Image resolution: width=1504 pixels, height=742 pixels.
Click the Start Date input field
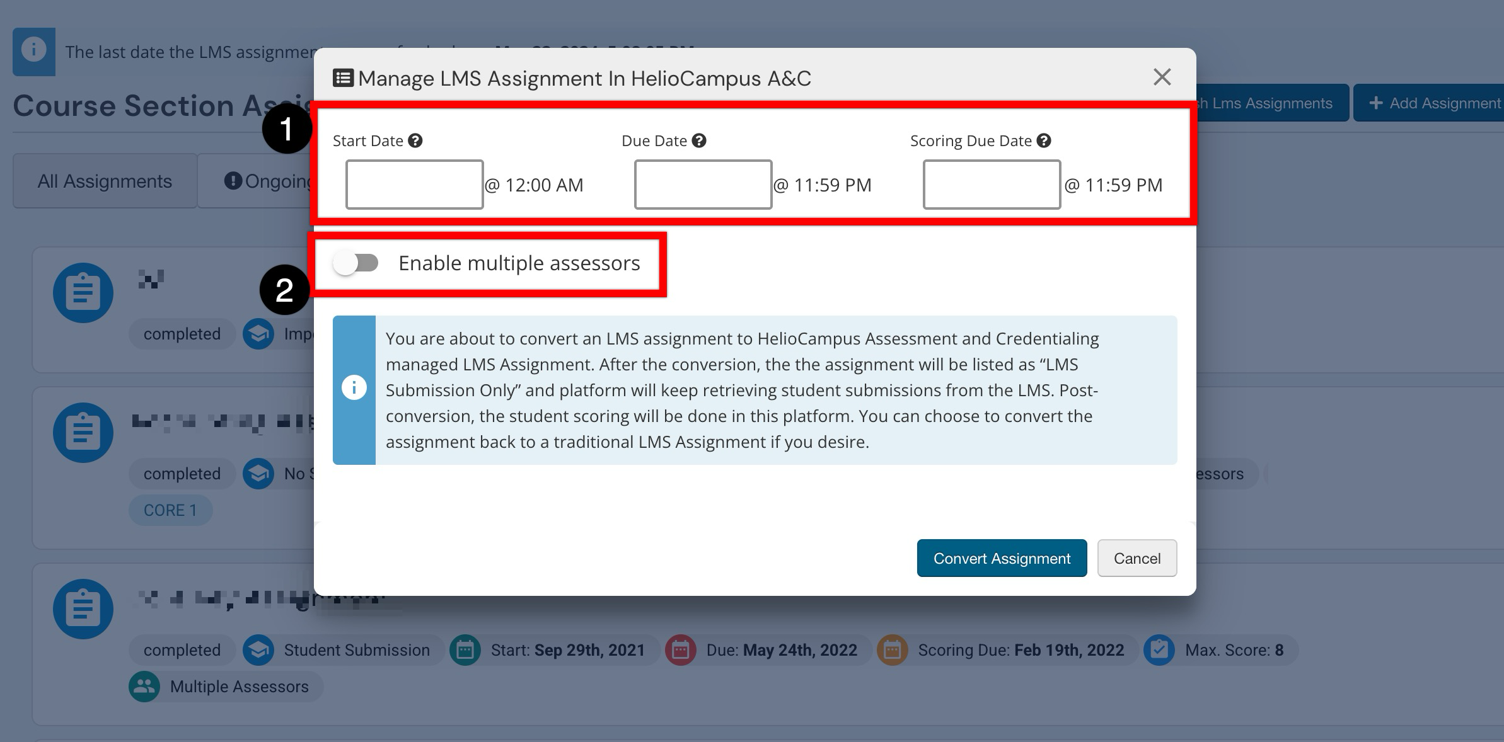pos(414,185)
